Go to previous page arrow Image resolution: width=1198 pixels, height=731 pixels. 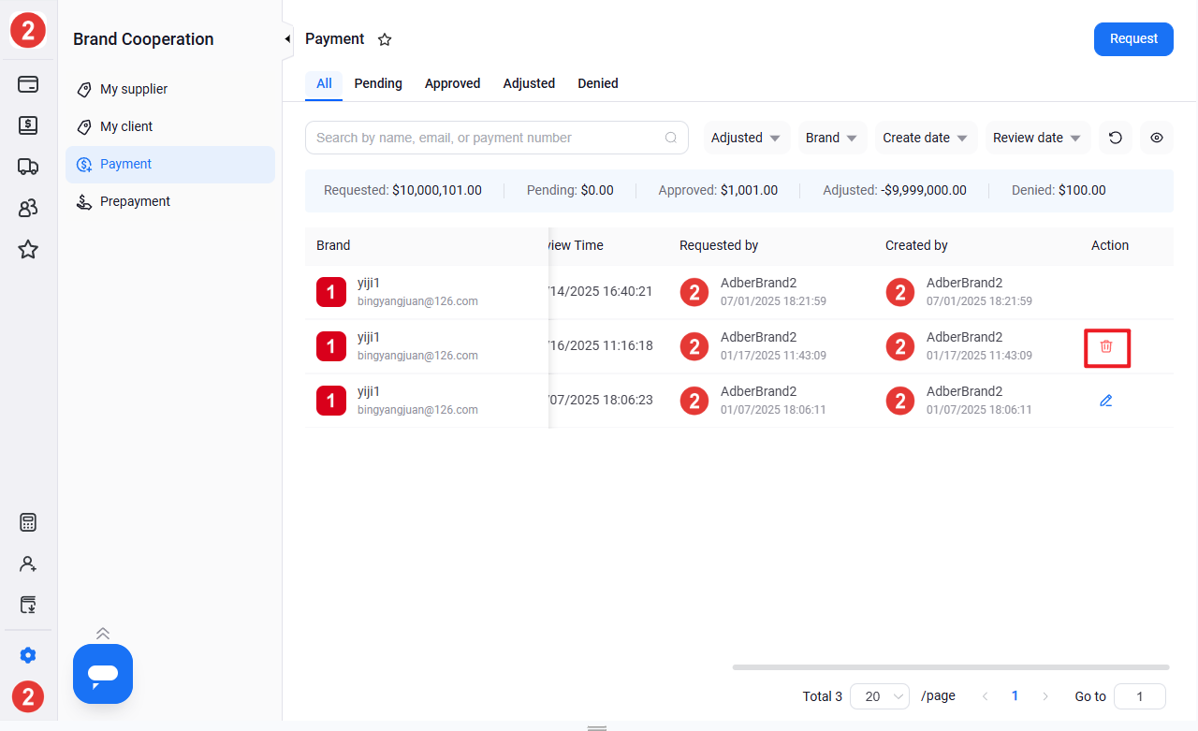985,696
